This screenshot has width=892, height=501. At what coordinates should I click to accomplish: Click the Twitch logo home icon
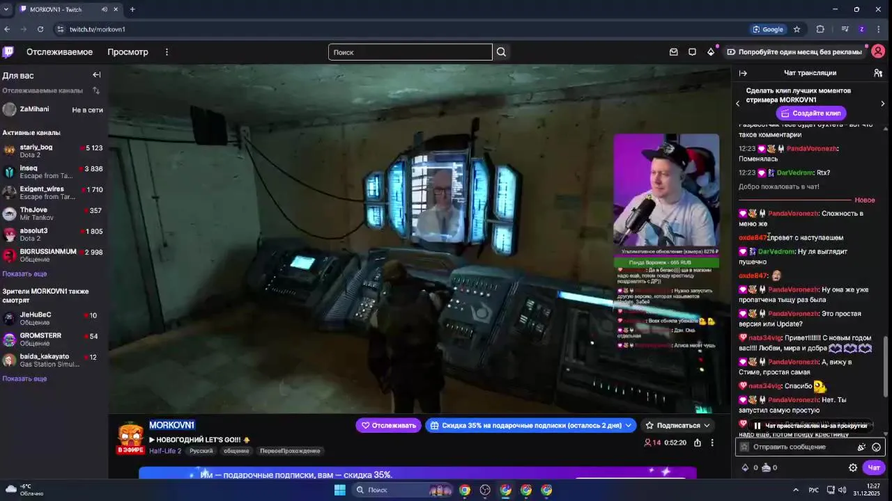tap(8, 52)
